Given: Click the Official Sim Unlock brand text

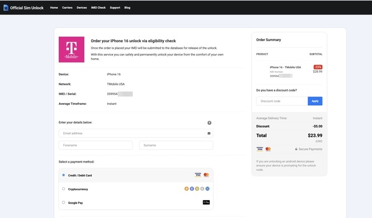Looking at the screenshot, I should coord(27,8).
